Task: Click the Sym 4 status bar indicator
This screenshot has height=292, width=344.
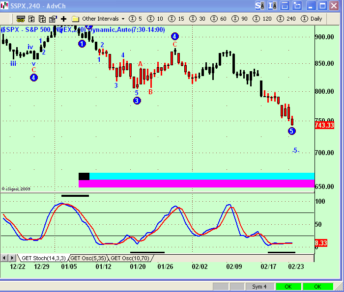Action: click(259, 287)
